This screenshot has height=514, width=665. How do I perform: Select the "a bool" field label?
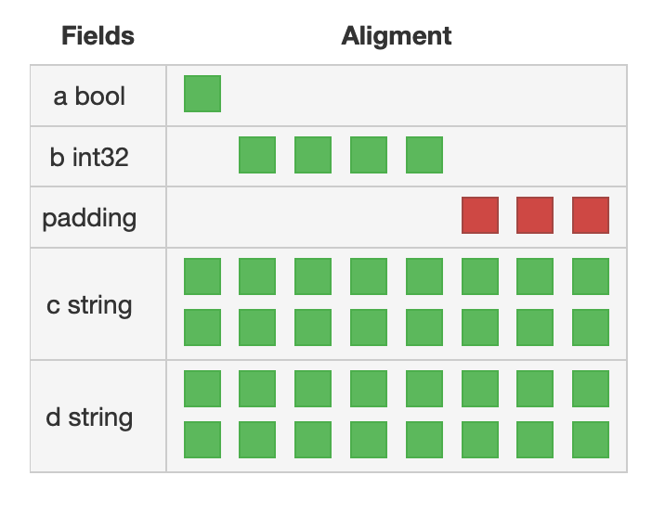click(x=89, y=96)
